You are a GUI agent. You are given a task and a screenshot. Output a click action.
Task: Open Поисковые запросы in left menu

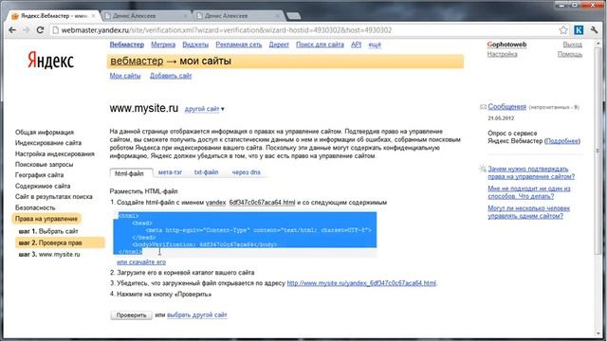(x=45, y=165)
